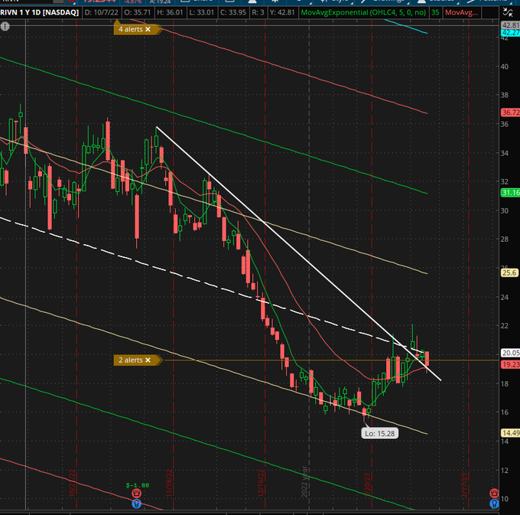Click the Lo: 15.28 price bubble
Screen dimensions: 520x515
[380, 433]
